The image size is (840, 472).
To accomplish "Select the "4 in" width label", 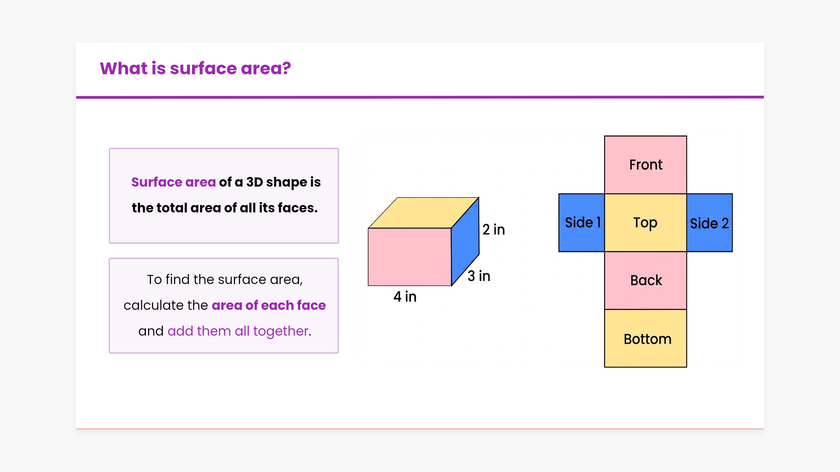I will click(405, 297).
